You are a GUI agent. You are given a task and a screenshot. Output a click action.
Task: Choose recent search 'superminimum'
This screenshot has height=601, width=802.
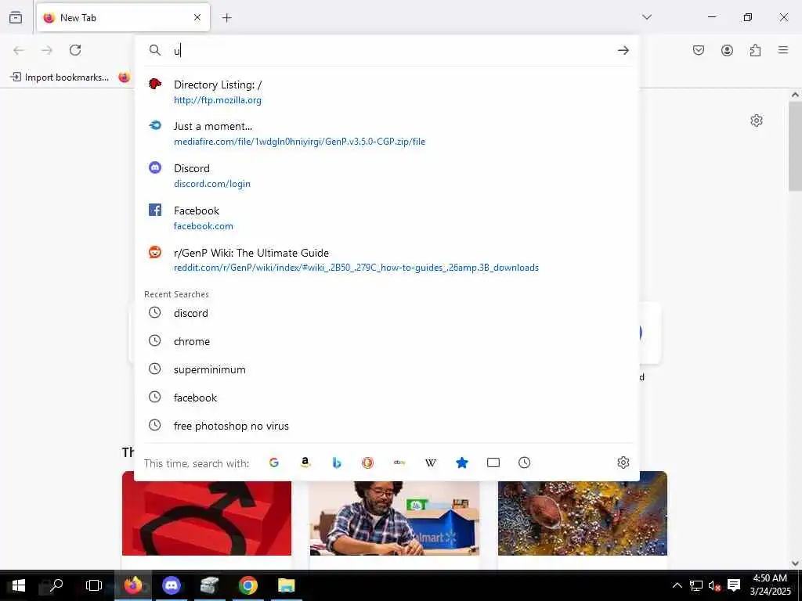[387, 369]
